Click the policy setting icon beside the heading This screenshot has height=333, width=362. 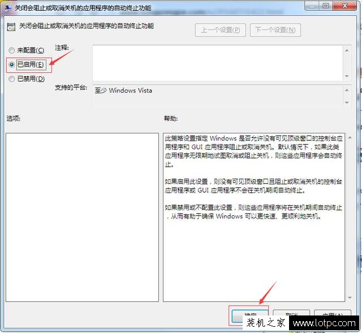tap(11, 27)
